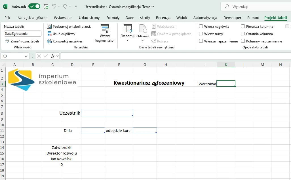Open the Wstawianie ribbon tab
Screen dimensions: 291x180
point(63,18)
